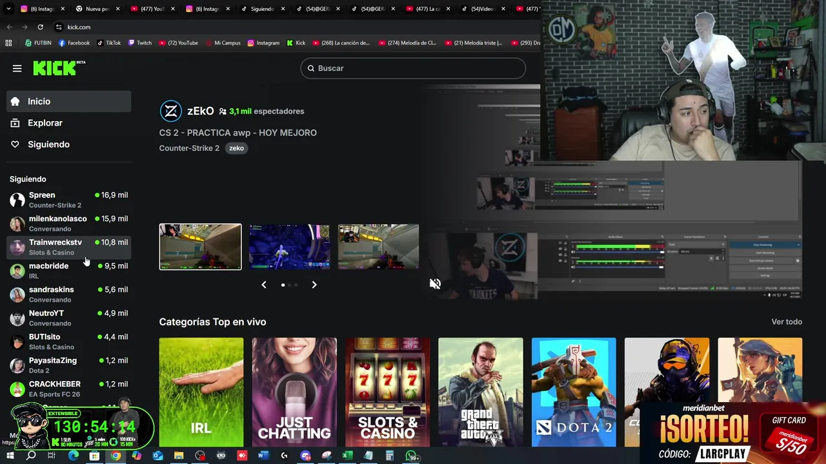Viewport: 826px width, 464px height.
Task: Open Word from the taskbar
Action: 263,456
